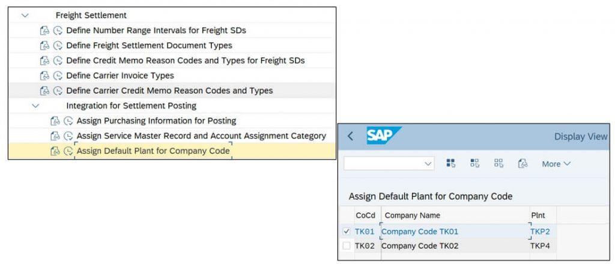615x264 pixels.
Task: Click execute icon for Assign Default Plant for Company Code
Action: pos(68,151)
